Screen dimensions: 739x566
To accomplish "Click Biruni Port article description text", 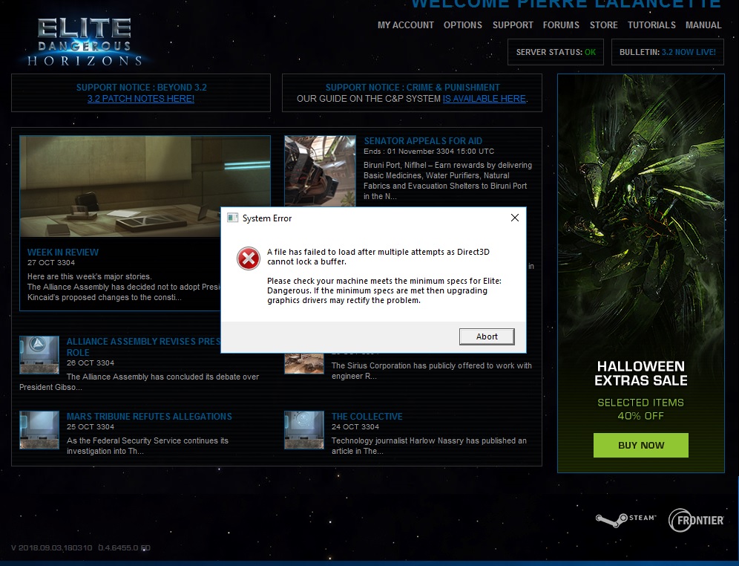I will [x=447, y=180].
